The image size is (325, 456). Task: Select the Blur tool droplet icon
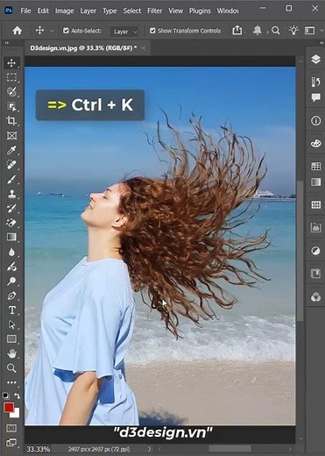(x=11, y=252)
